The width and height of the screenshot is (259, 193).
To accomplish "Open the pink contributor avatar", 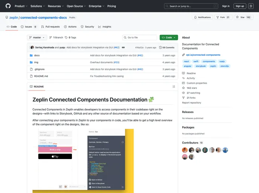I will pyautogui.click(x=185, y=157).
